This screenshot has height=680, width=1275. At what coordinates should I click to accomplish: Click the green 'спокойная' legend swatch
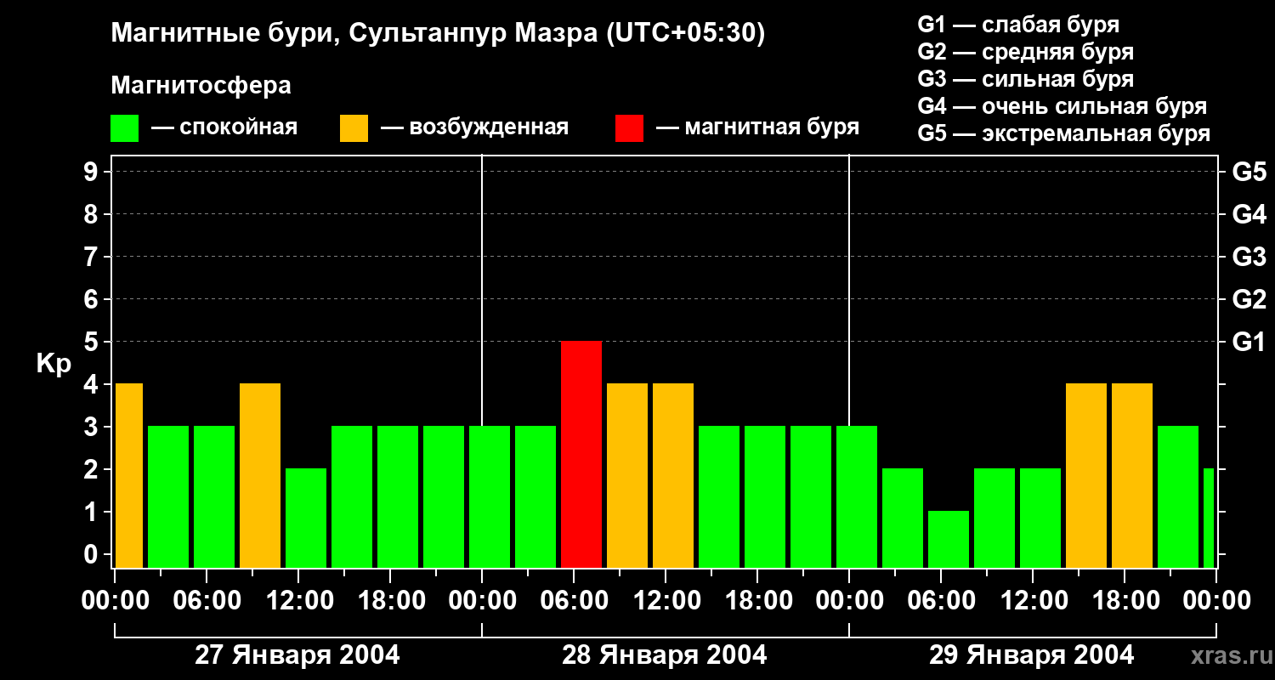coord(124,128)
